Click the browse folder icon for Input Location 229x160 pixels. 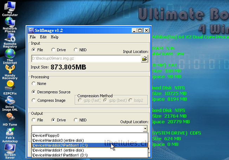pyautogui.click(x=145, y=59)
